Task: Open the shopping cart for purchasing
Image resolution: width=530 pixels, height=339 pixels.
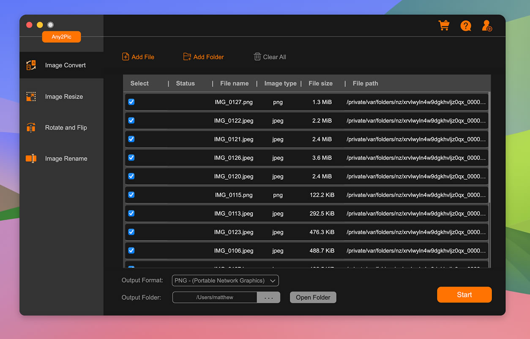Action: pyautogui.click(x=444, y=25)
